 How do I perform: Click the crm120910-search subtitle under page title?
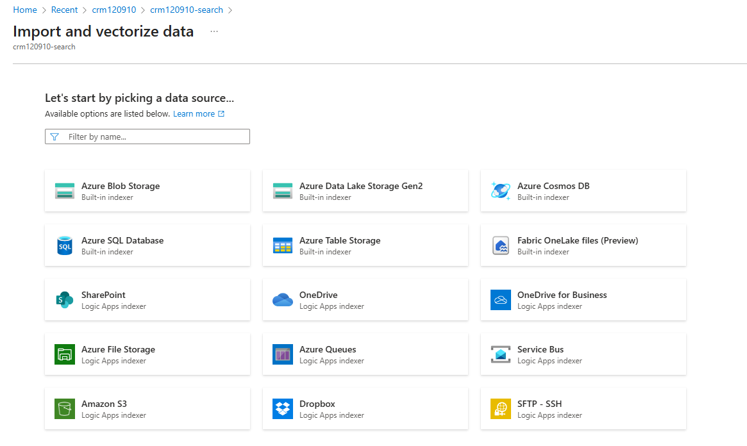pos(44,47)
